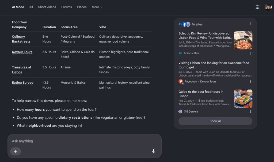The image size is (274, 162).
Task: Click the Alfama focus area cell
Action: pos(66,67)
